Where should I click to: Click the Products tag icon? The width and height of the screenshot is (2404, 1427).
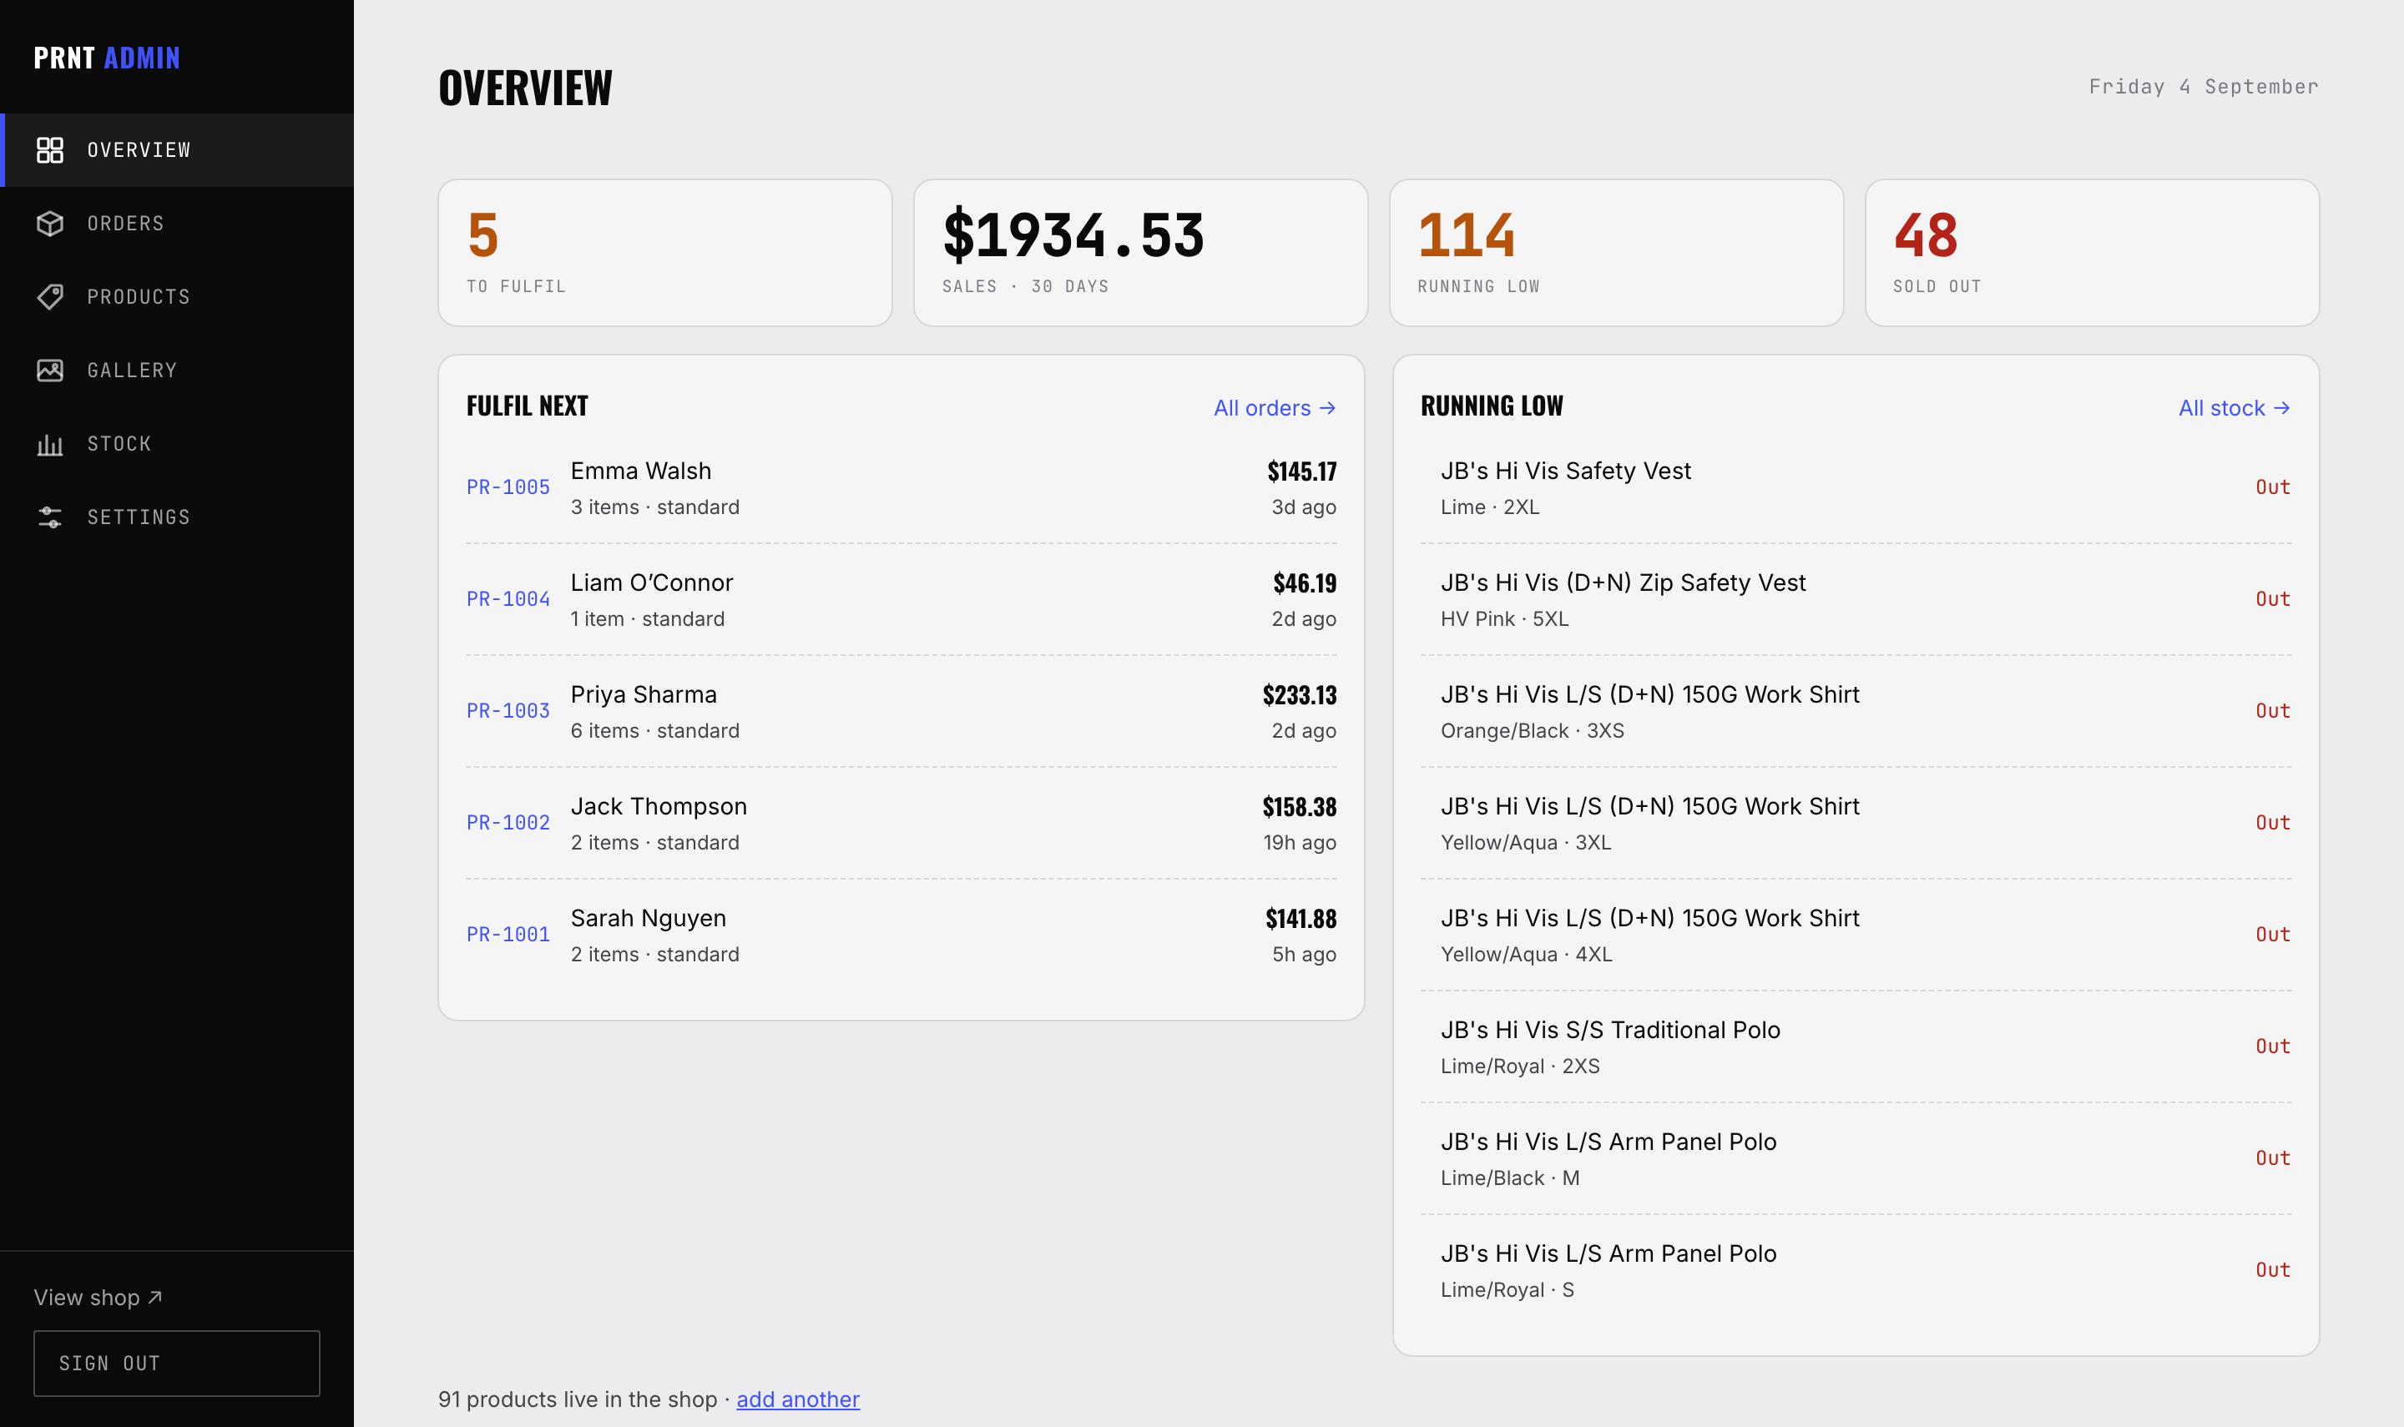pyautogui.click(x=50, y=297)
